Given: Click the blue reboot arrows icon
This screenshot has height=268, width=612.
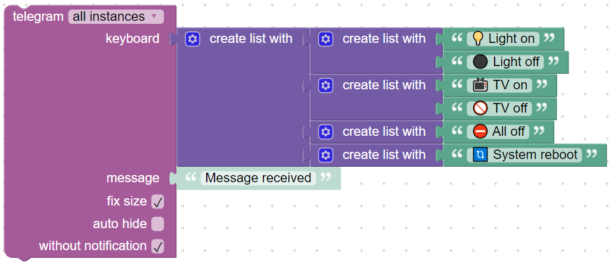Looking at the screenshot, I should pyautogui.click(x=480, y=155).
